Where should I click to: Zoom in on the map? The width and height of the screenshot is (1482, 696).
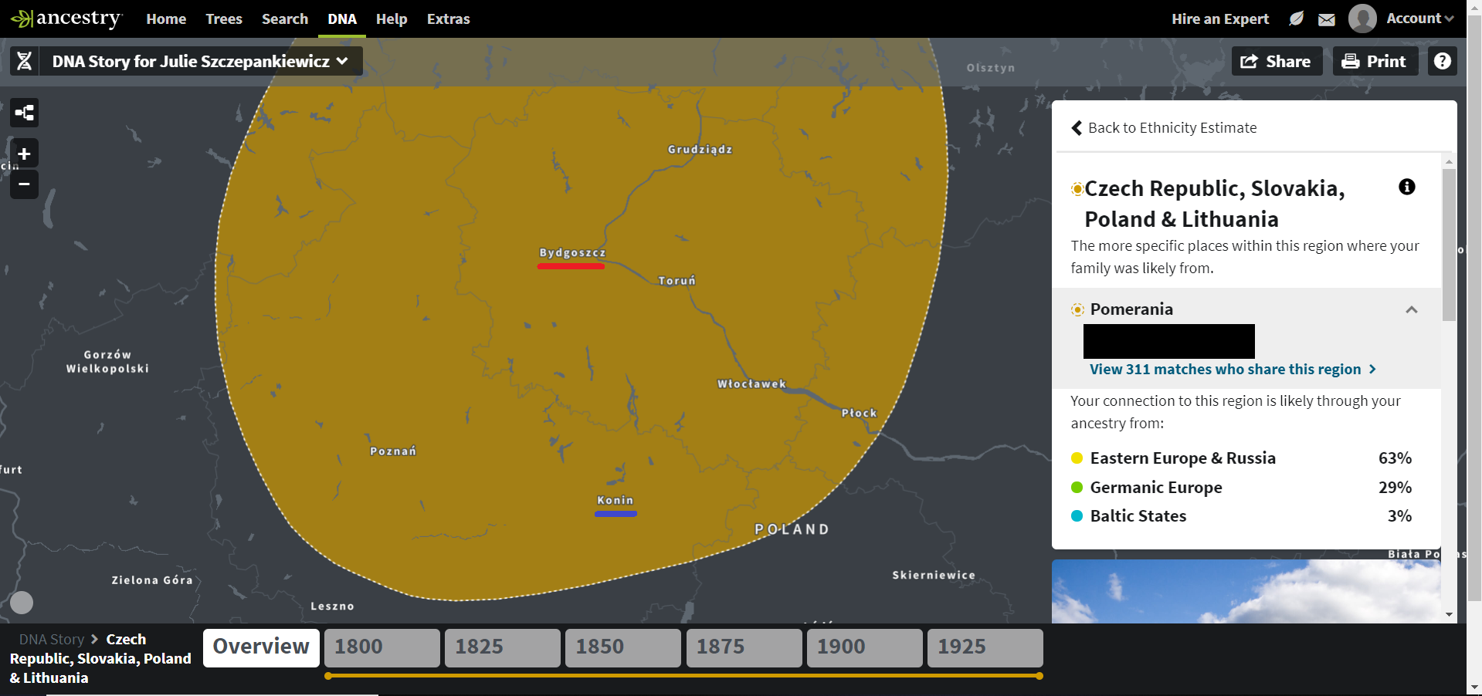pos(24,154)
